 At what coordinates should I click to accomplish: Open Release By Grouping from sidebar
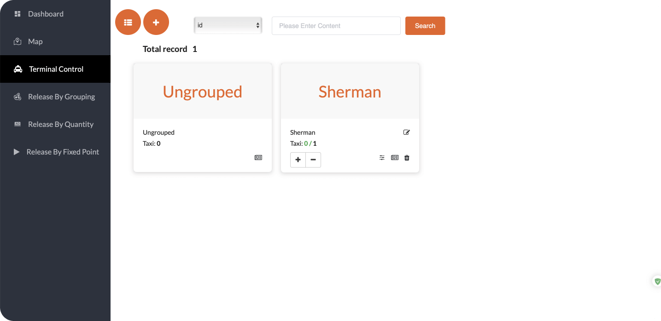[x=61, y=97]
